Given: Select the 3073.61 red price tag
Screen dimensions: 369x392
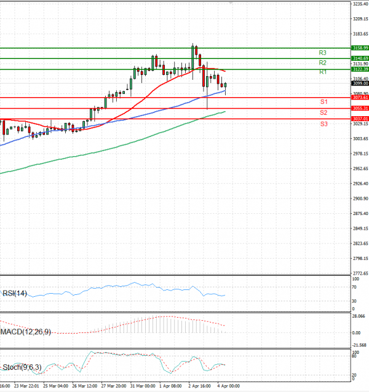Looking at the screenshot, I should (360, 97).
